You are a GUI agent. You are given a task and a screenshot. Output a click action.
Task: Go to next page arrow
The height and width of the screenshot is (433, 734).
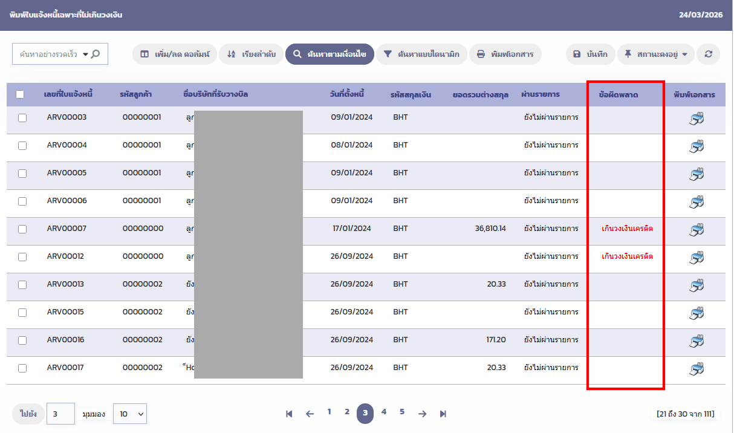[422, 414]
